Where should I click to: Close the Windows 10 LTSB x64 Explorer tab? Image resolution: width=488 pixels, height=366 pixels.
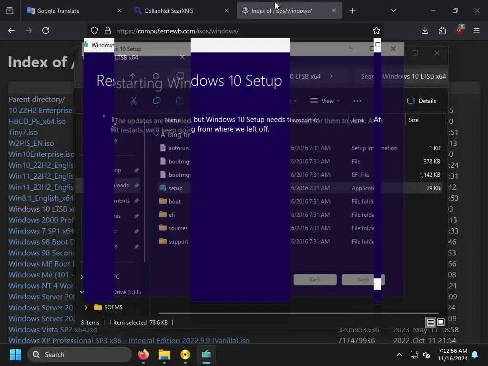pos(183,57)
